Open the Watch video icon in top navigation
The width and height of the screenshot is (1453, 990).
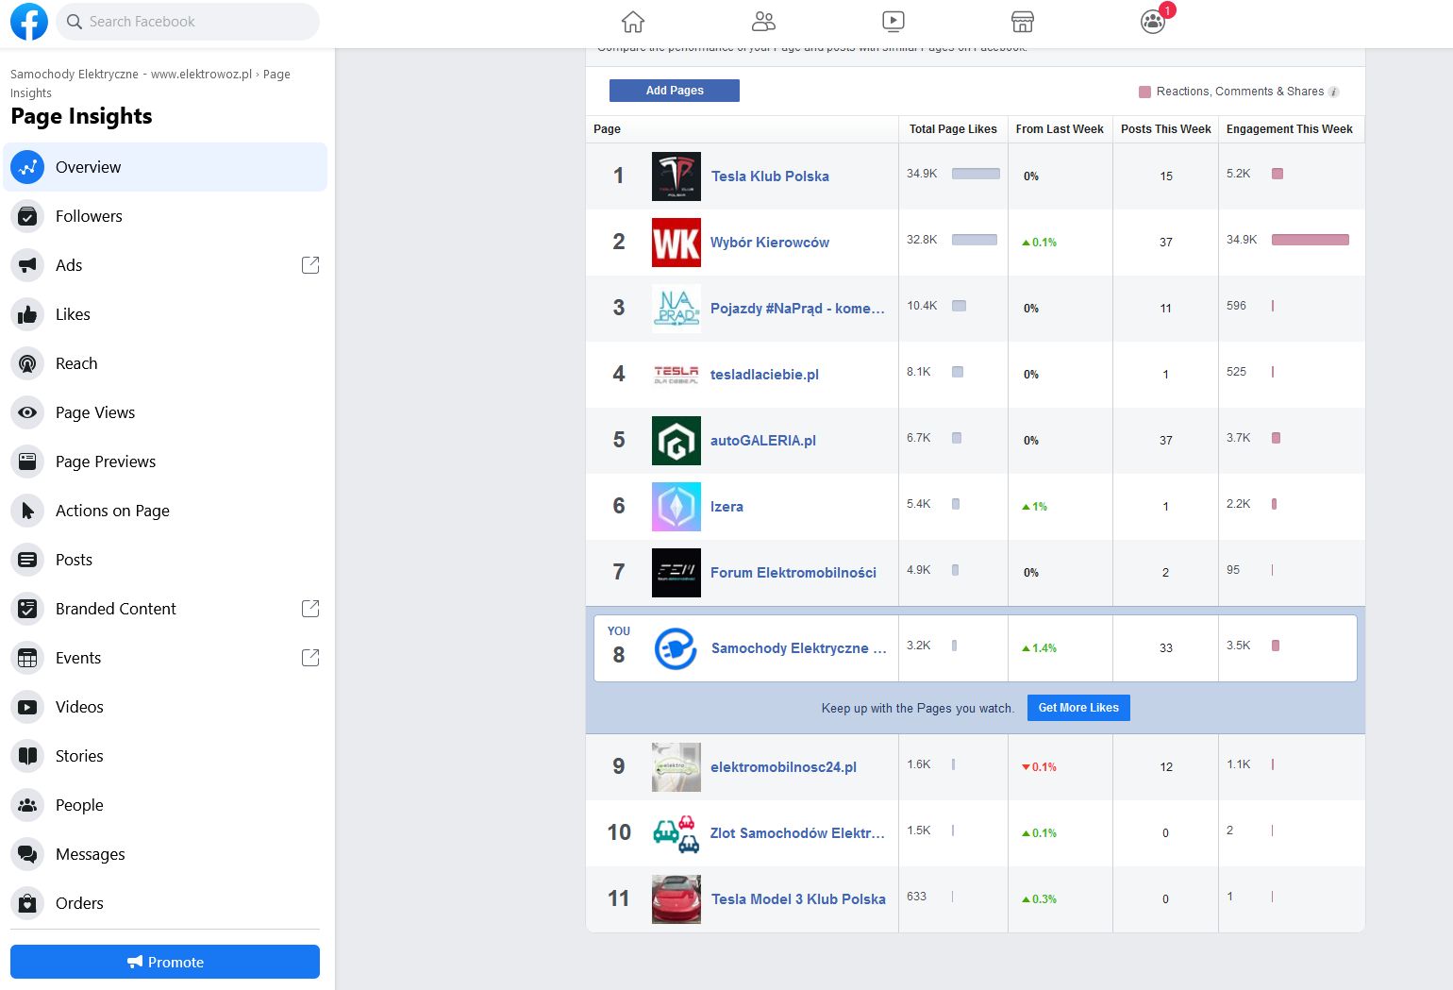(x=893, y=22)
